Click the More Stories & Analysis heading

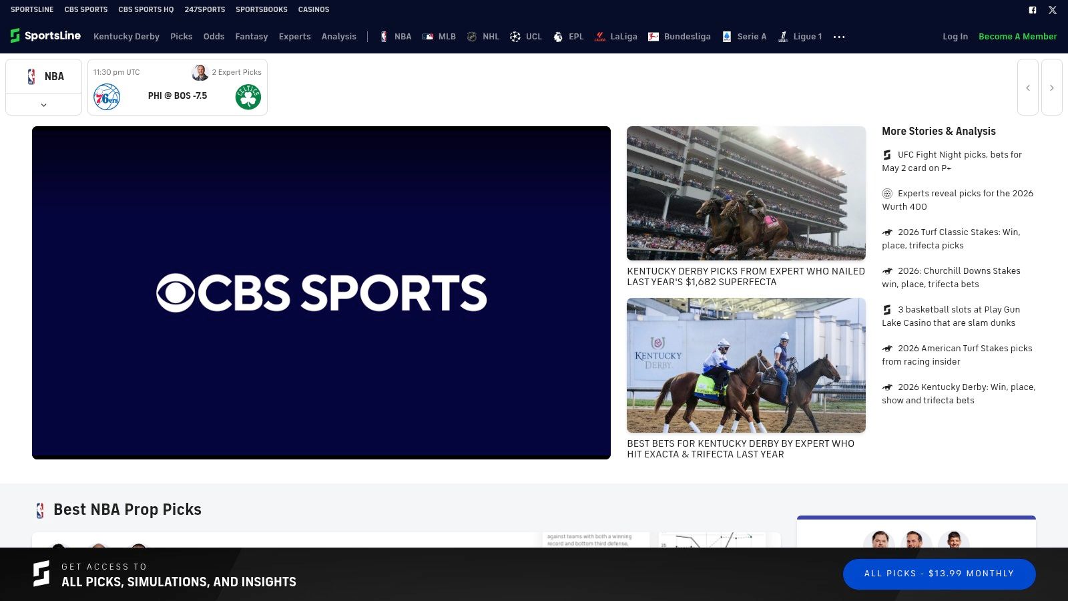click(x=939, y=132)
